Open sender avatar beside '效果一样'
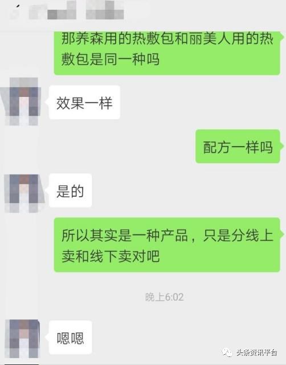The height and width of the screenshot is (365, 286). coord(22,102)
